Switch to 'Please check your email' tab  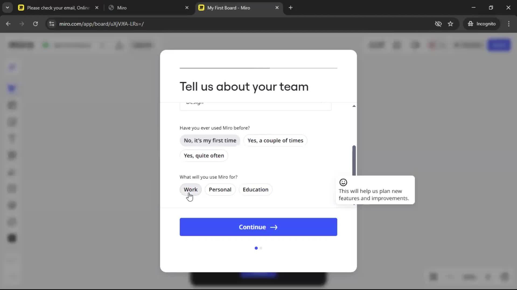pyautogui.click(x=58, y=8)
